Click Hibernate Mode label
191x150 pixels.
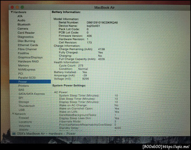pyautogui.click(x=70, y=122)
